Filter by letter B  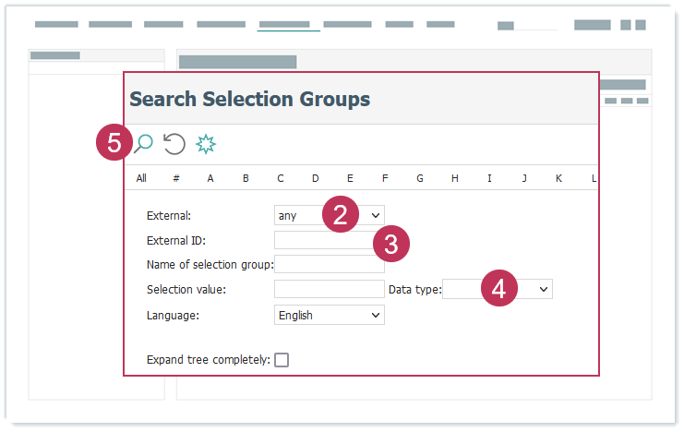(x=246, y=178)
